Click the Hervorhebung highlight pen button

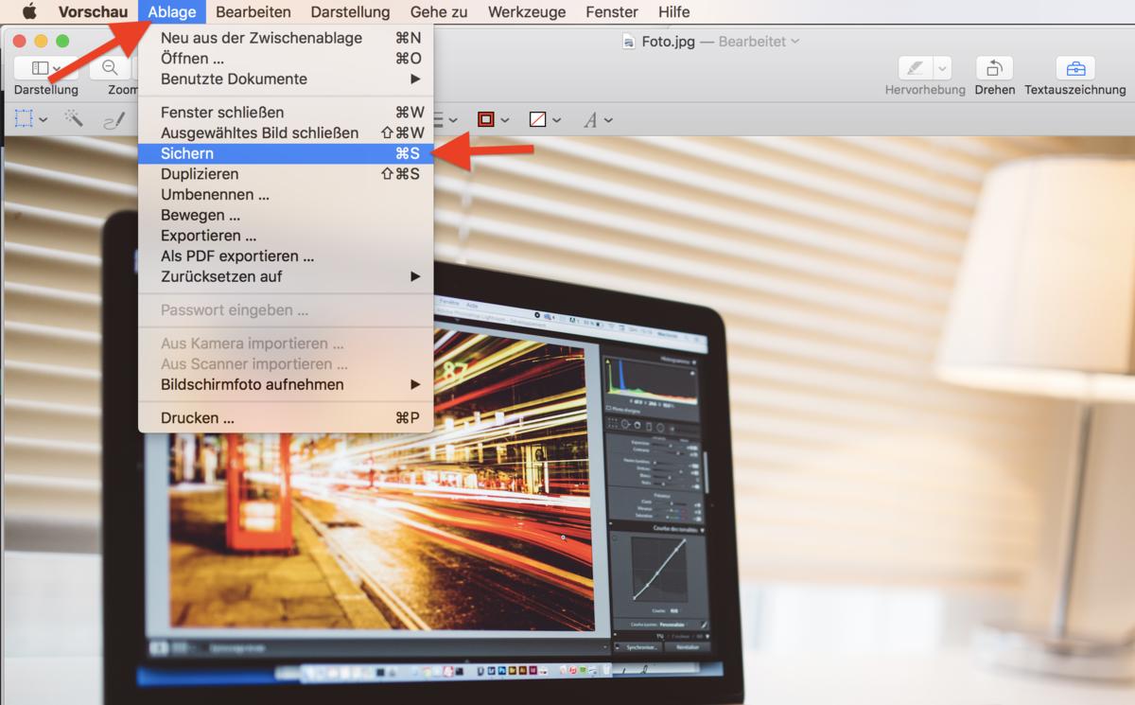click(915, 68)
